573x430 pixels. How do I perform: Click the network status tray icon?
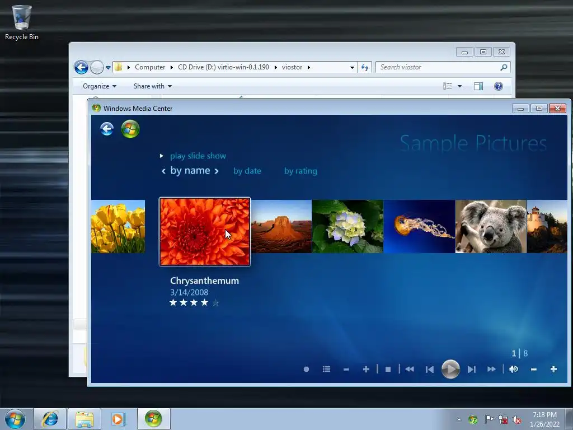click(x=503, y=419)
